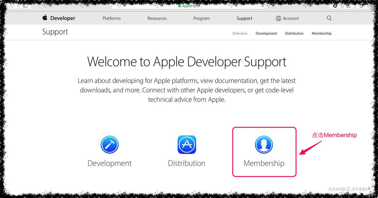Click the Support page heading

(x=55, y=32)
